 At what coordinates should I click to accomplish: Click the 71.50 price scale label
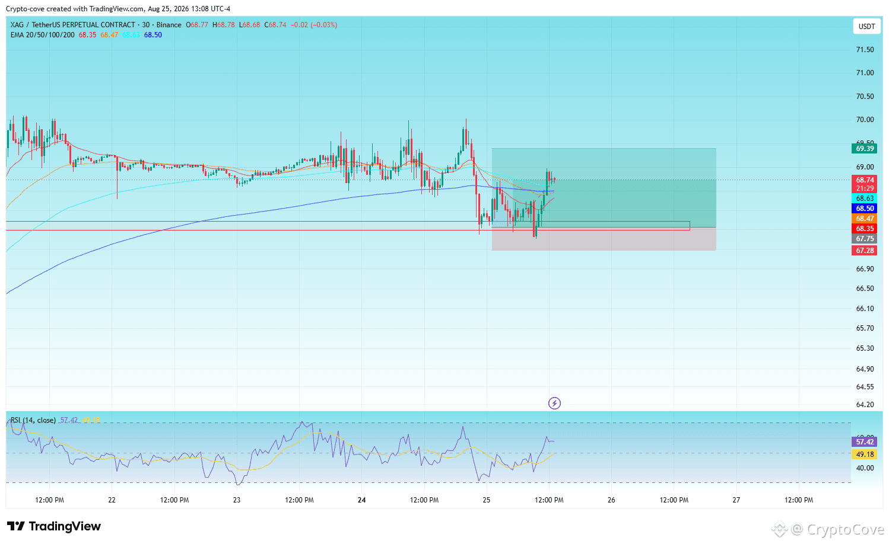coord(865,50)
